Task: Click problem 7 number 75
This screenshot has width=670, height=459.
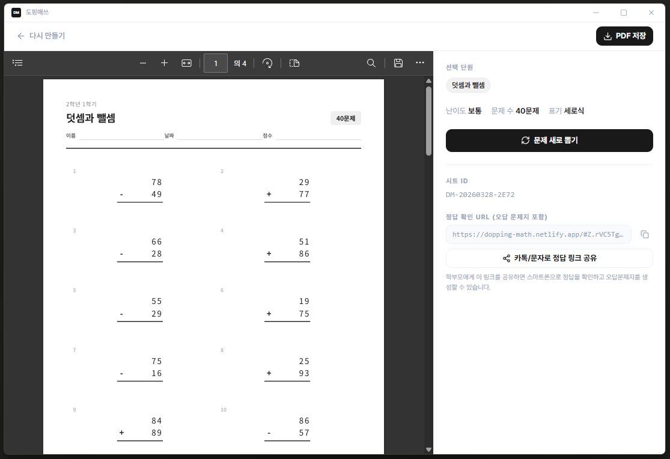Action: click(x=156, y=361)
